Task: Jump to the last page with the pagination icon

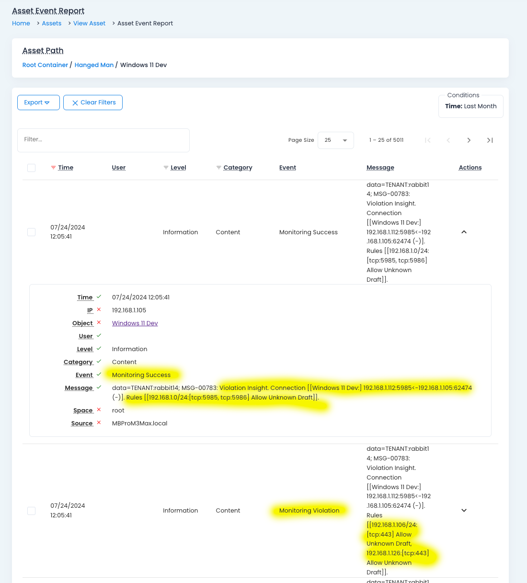Action: click(490, 140)
